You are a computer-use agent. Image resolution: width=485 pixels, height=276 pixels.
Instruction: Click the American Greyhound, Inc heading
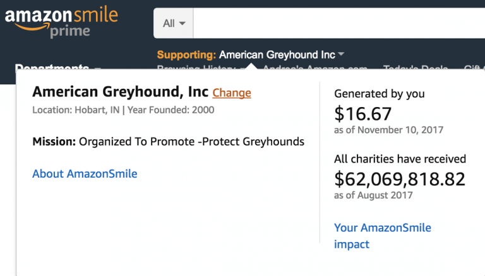(x=121, y=92)
